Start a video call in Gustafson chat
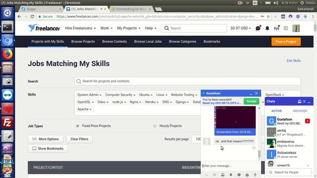This screenshot has height=178, width=317. pyautogui.click(x=214, y=175)
